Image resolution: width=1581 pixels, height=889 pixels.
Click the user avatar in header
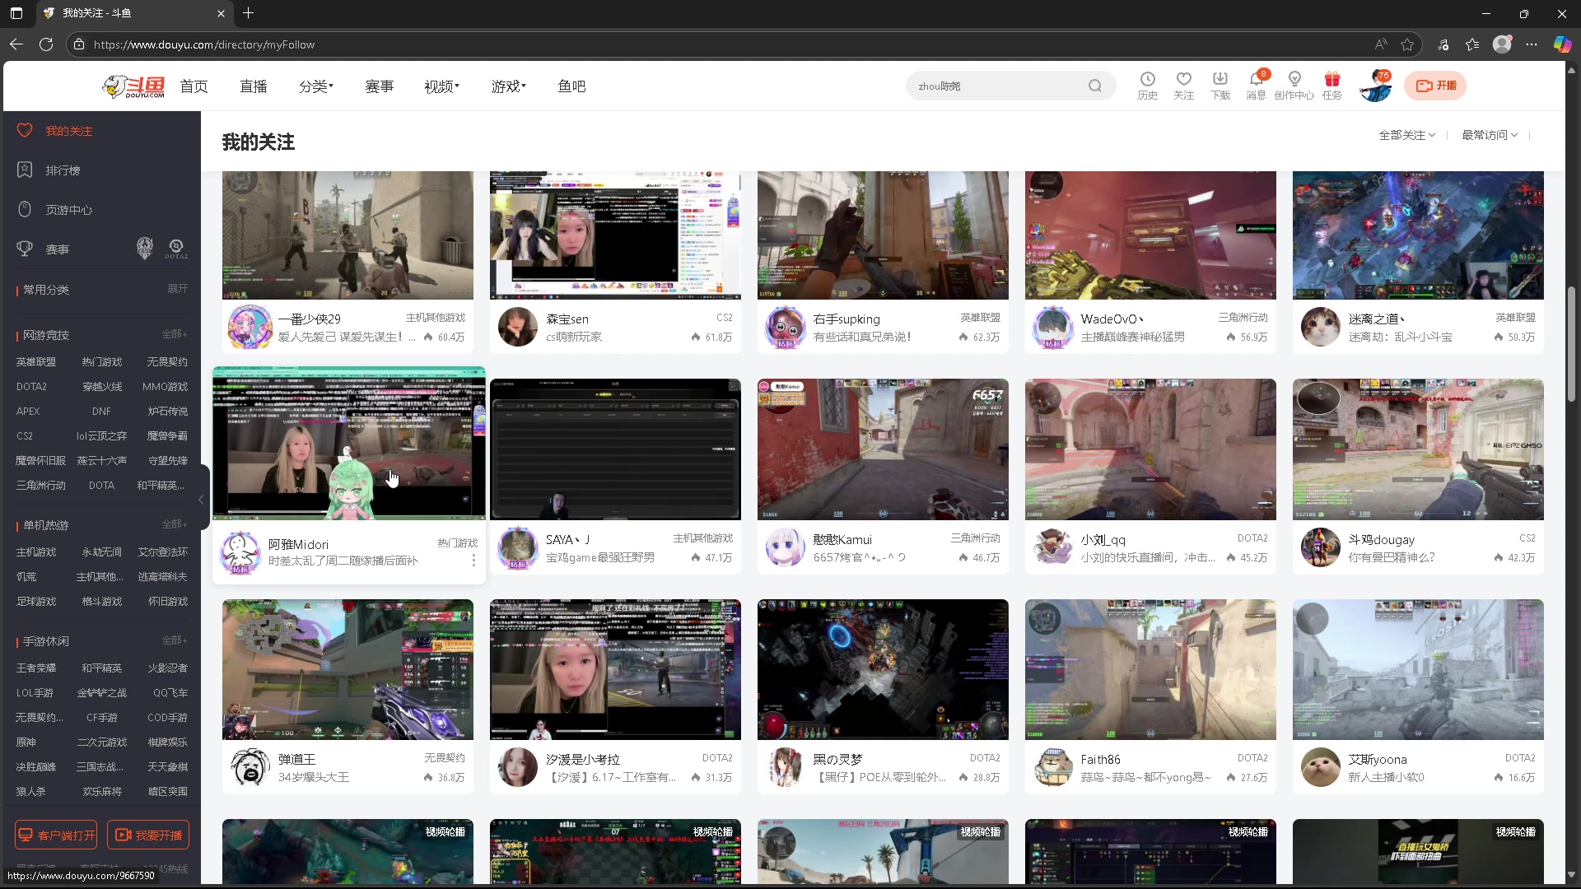[x=1374, y=86]
